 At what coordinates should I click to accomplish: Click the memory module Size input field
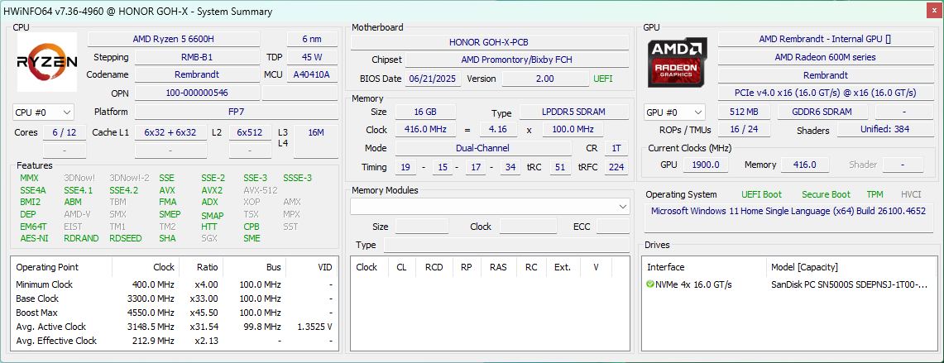point(422,227)
